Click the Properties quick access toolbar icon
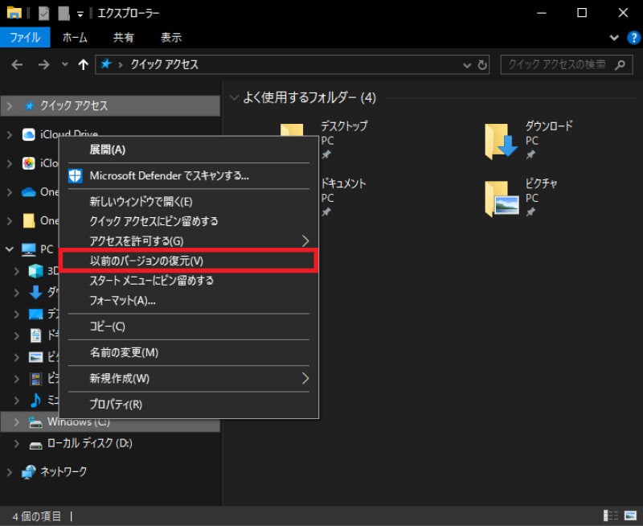The height and width of the screenshot is (526, 643). coord(44,13)
